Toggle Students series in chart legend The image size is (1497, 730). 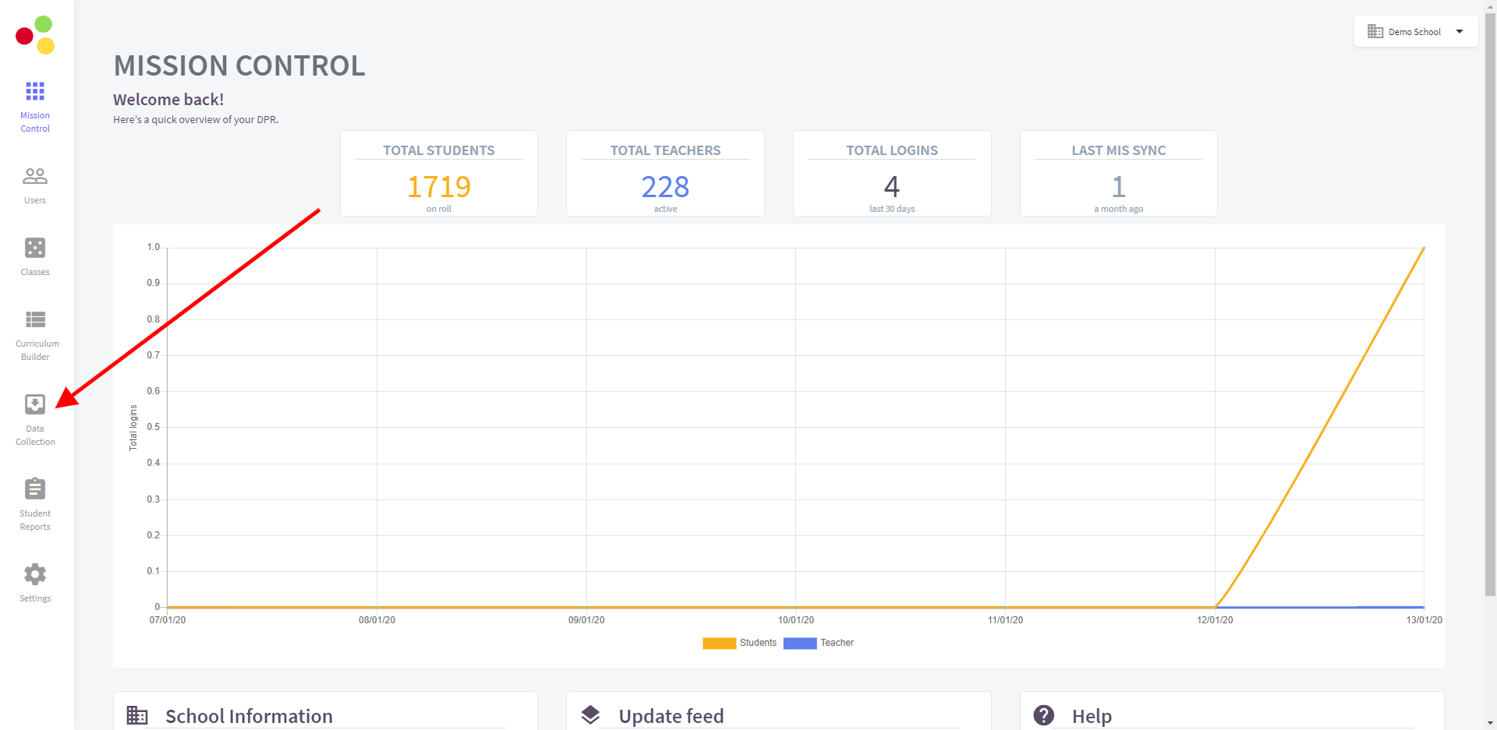click(740, 643)
